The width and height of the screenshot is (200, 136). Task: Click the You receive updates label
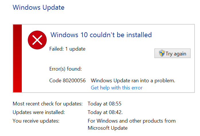pyautogui.click(x=36, y=121)
